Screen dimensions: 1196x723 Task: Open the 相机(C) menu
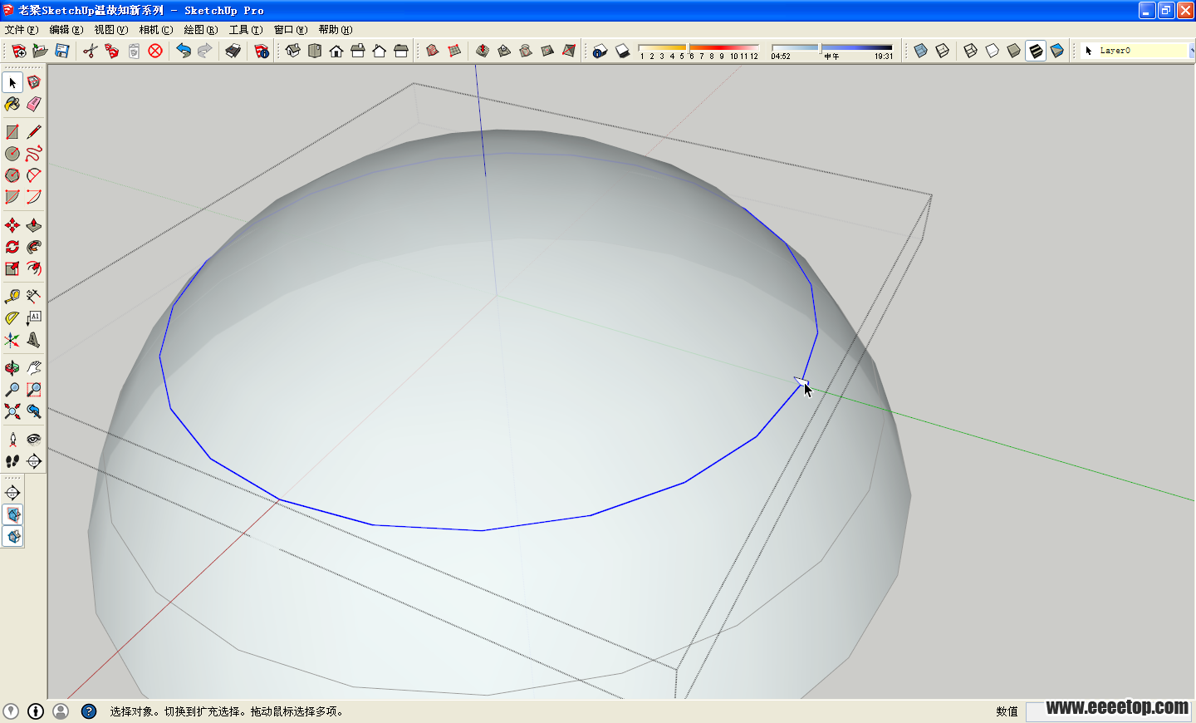[x=155, y=29]
